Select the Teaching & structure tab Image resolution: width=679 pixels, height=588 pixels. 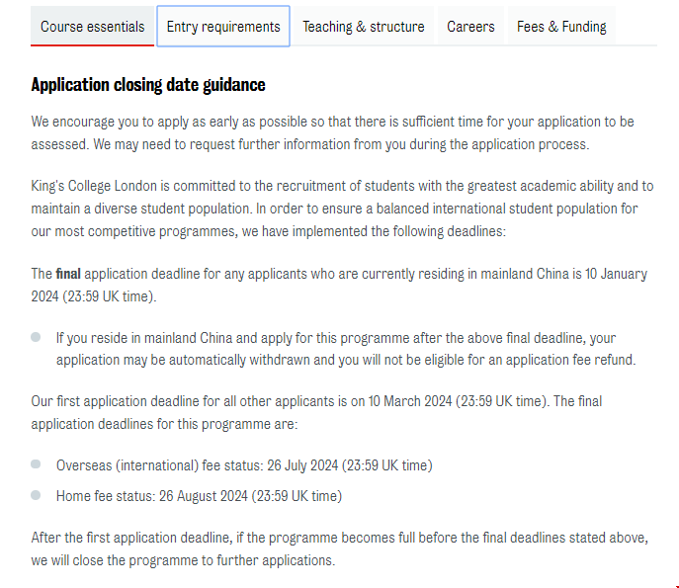[364, 27]
